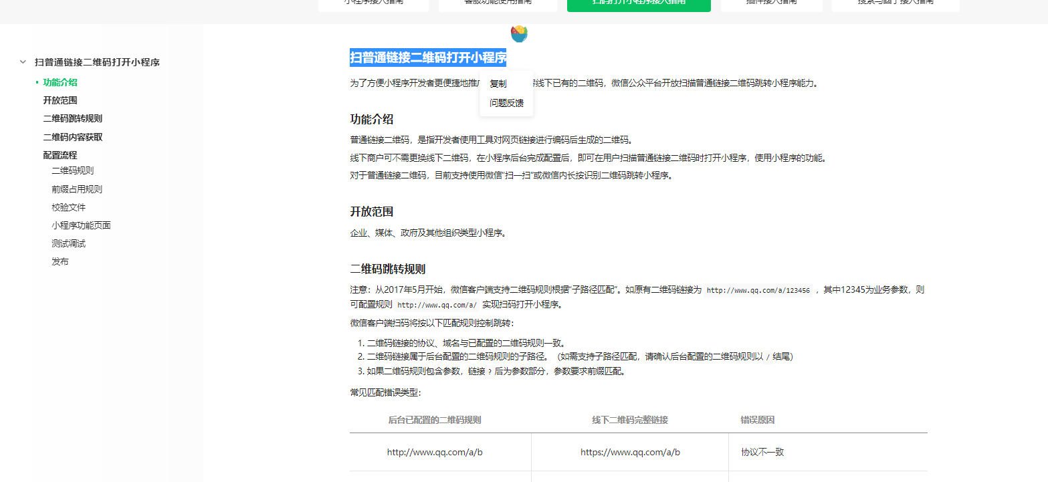The image size is (1048, 482).
Task: Click the note starting 注意：从2017年5月开始
Action: click(637, 297)
